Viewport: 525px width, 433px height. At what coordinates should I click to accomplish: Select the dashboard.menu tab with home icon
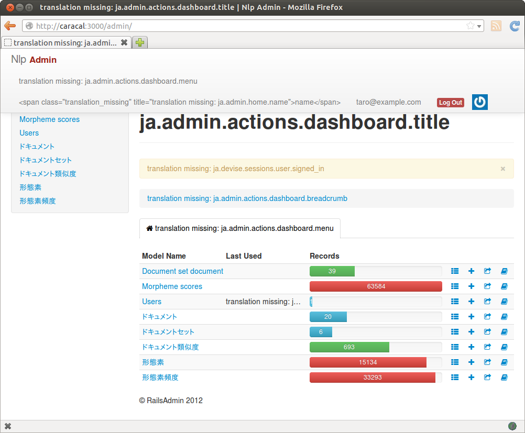point(239,228)
